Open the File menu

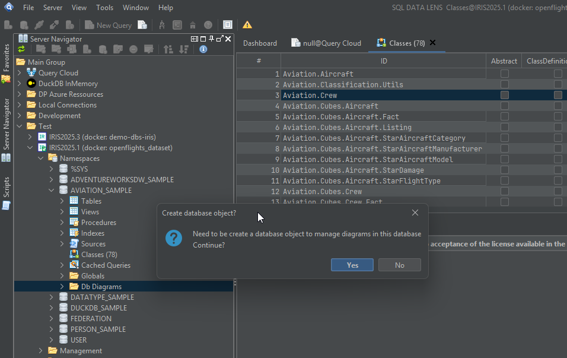point(28,8)
